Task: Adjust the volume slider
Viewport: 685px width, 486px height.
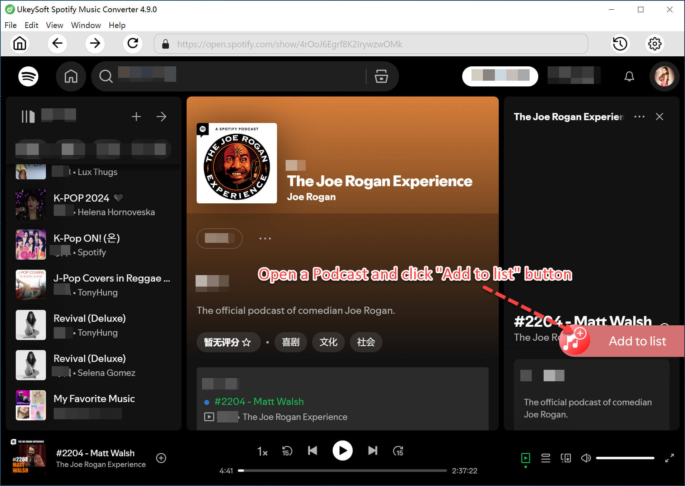Action: [x=625, y=458]
